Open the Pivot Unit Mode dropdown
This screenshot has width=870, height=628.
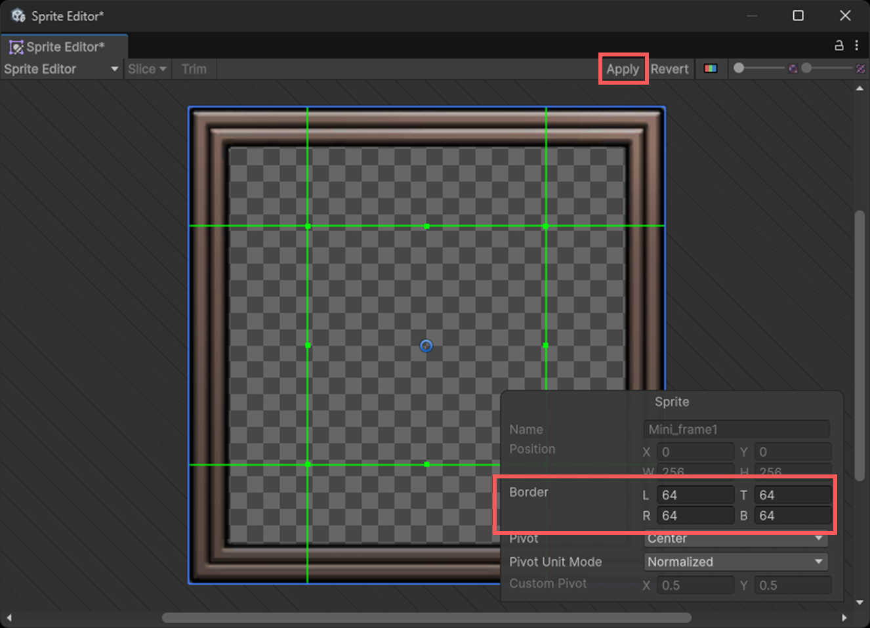(735, 562)
